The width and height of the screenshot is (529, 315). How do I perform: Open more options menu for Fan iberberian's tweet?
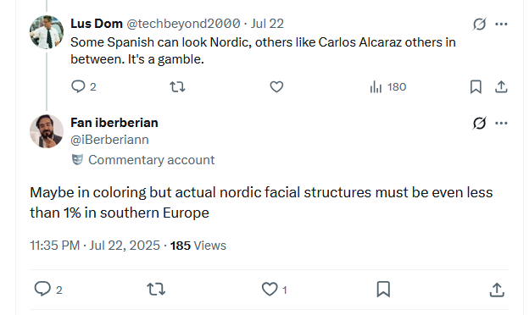(x=501, y=123)
